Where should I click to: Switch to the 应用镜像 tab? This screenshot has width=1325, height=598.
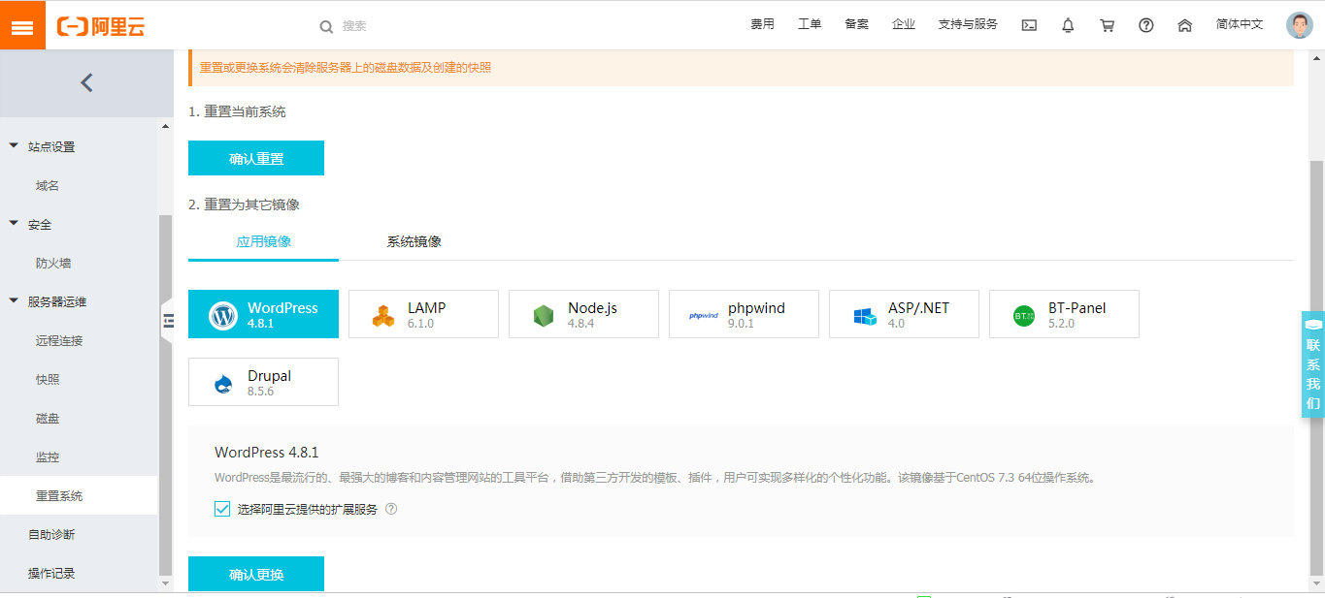tap(263, 241)
